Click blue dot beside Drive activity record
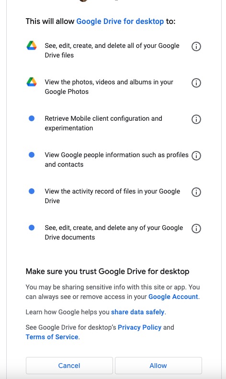226x379 pixels. click(x=32, y=191)
